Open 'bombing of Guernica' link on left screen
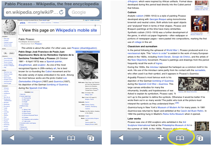 coord(57,85)
